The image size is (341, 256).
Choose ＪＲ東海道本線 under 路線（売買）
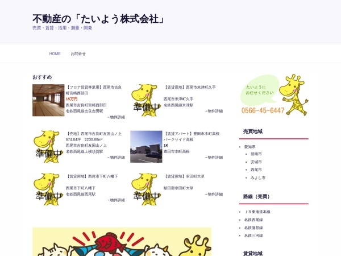tap(257, 212)
